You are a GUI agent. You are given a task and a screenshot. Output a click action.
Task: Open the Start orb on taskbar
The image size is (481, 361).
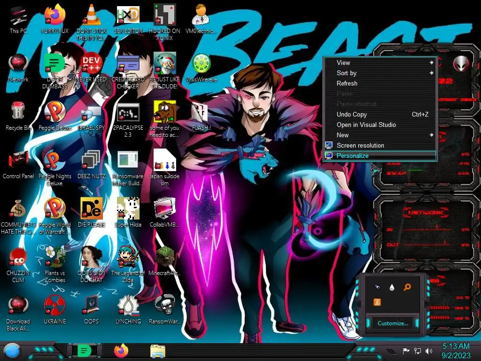point(12,351)
